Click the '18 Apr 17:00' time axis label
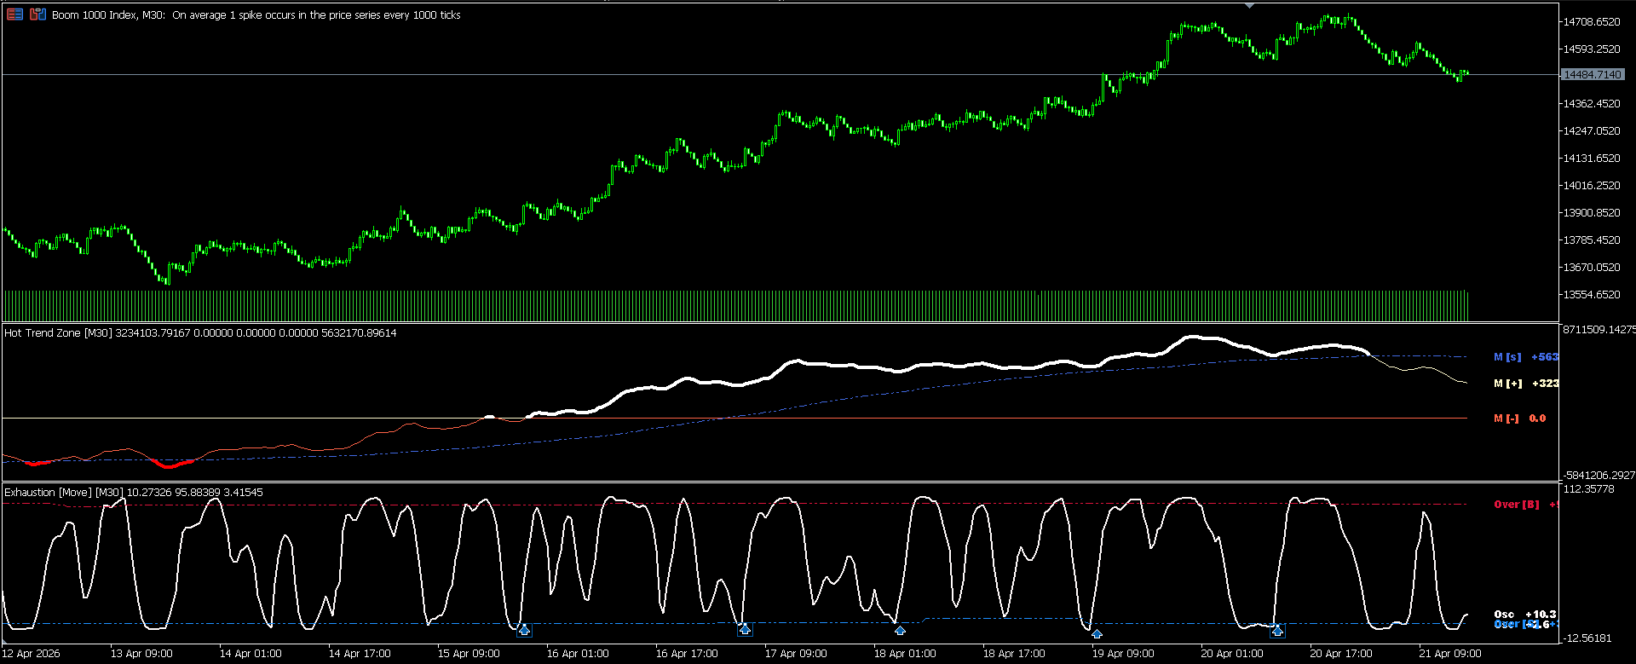 click(1014, 654)
